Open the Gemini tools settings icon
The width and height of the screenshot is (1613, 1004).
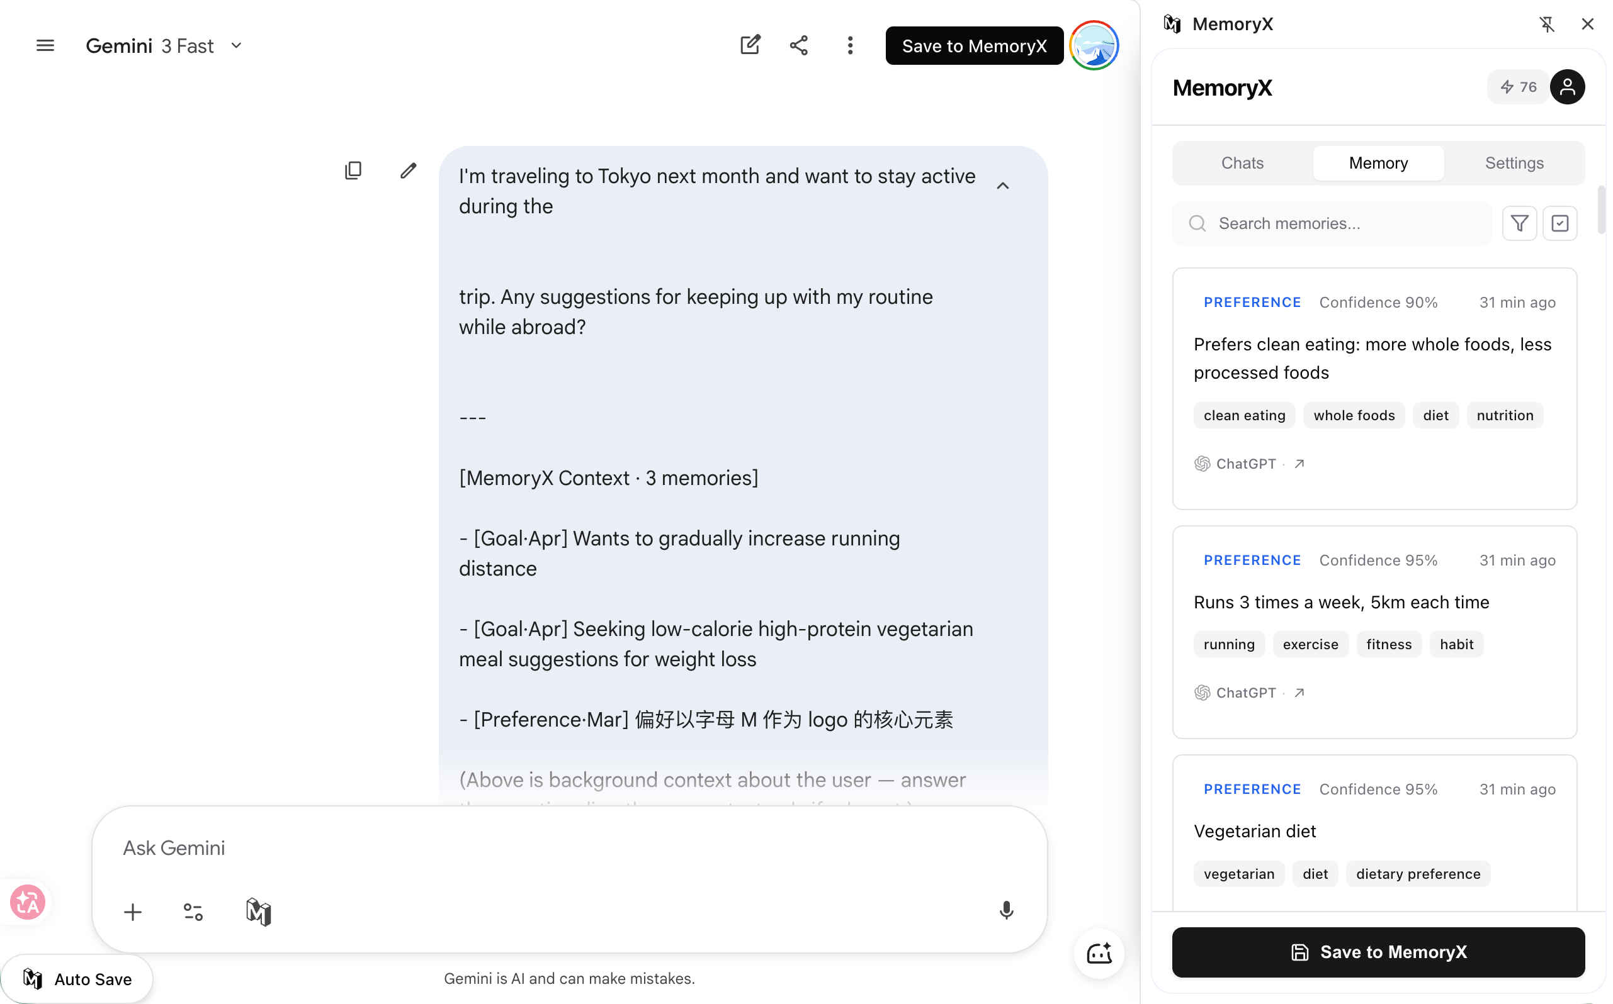193,912
